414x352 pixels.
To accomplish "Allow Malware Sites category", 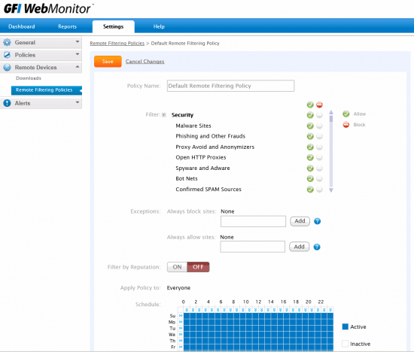I will click(x=310, y=126).
